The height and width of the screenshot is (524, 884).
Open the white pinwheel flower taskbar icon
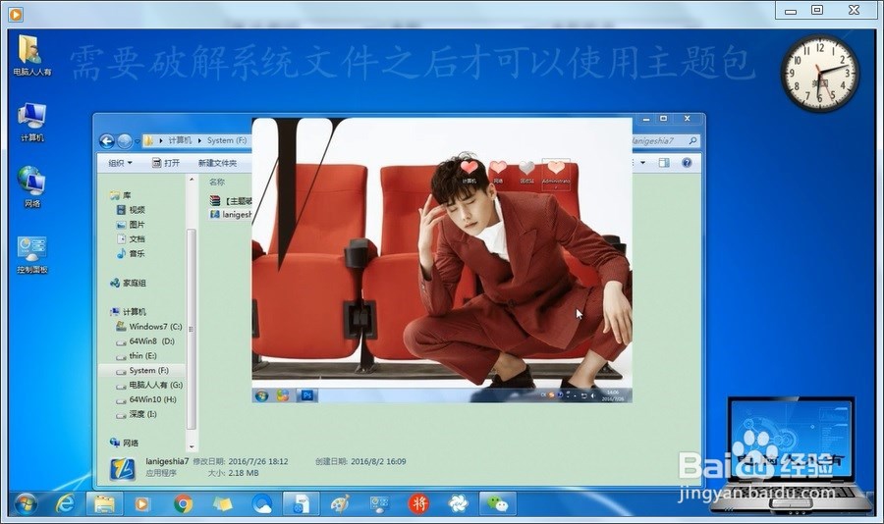point(459,503)
